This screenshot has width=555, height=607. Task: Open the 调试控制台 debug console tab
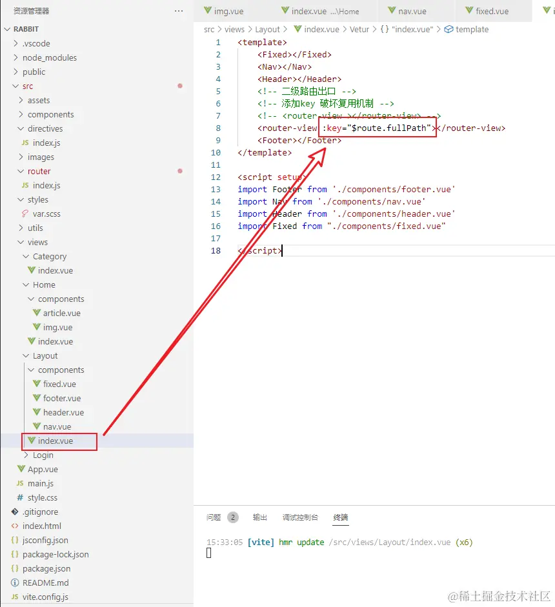coord(300,517)
